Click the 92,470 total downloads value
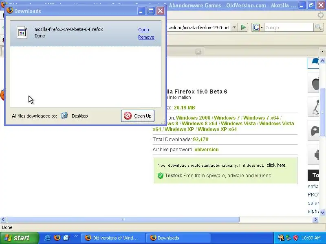 200,139
